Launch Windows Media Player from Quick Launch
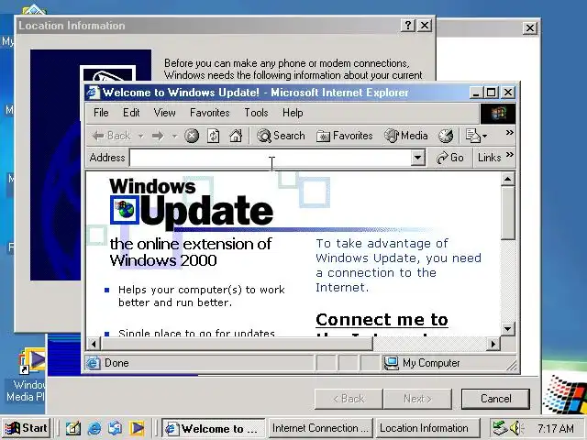Image resolution: width=587 pixels, height=440 pixels. pyautogui.click(x=137, y=428)
